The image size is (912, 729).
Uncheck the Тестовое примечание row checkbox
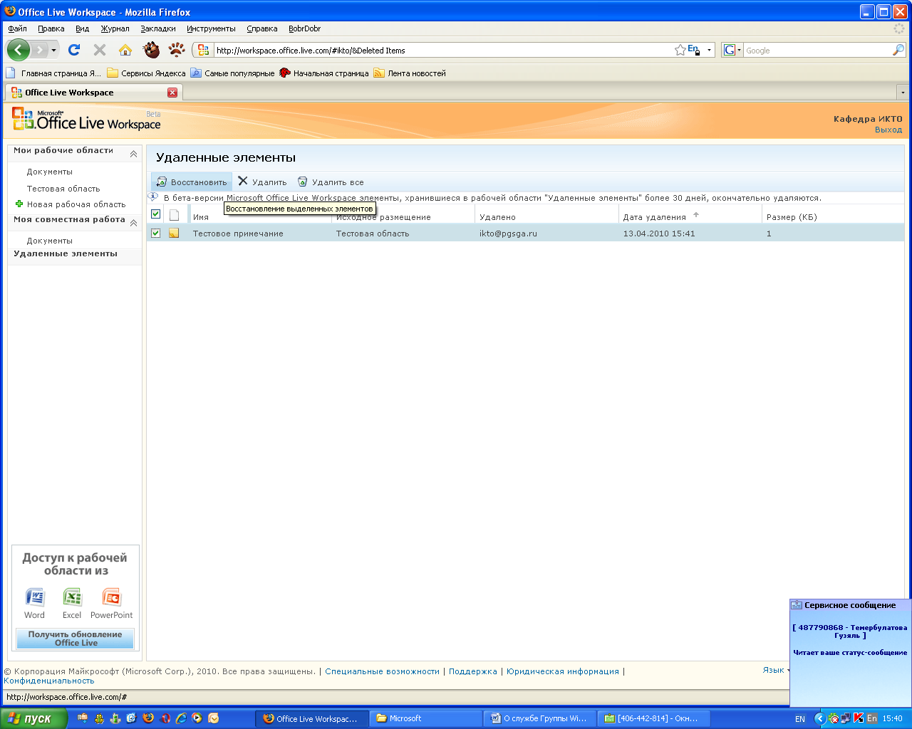pos(155,233)
